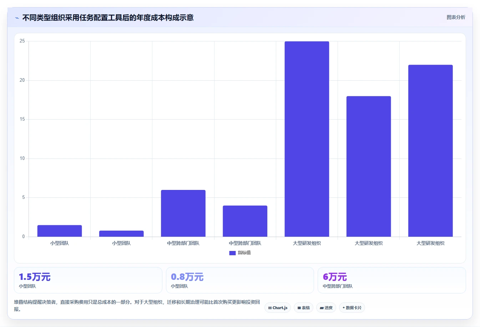Open the 6万元 data card
The width and height of the screenshot is (480, 327).
pos(392,280)
